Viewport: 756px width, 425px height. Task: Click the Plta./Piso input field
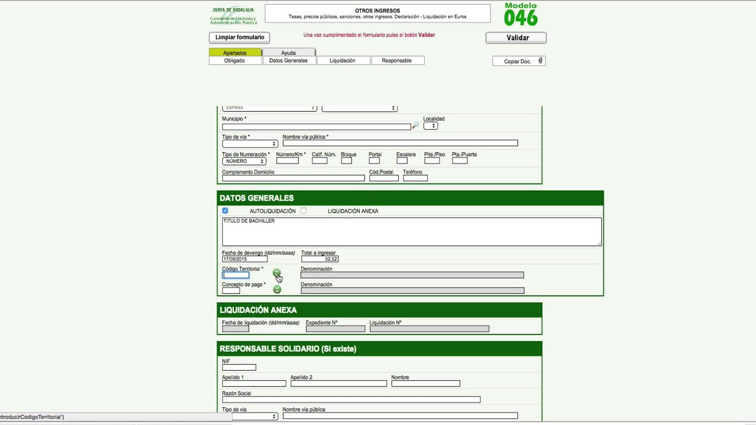[x=432, y=161]
